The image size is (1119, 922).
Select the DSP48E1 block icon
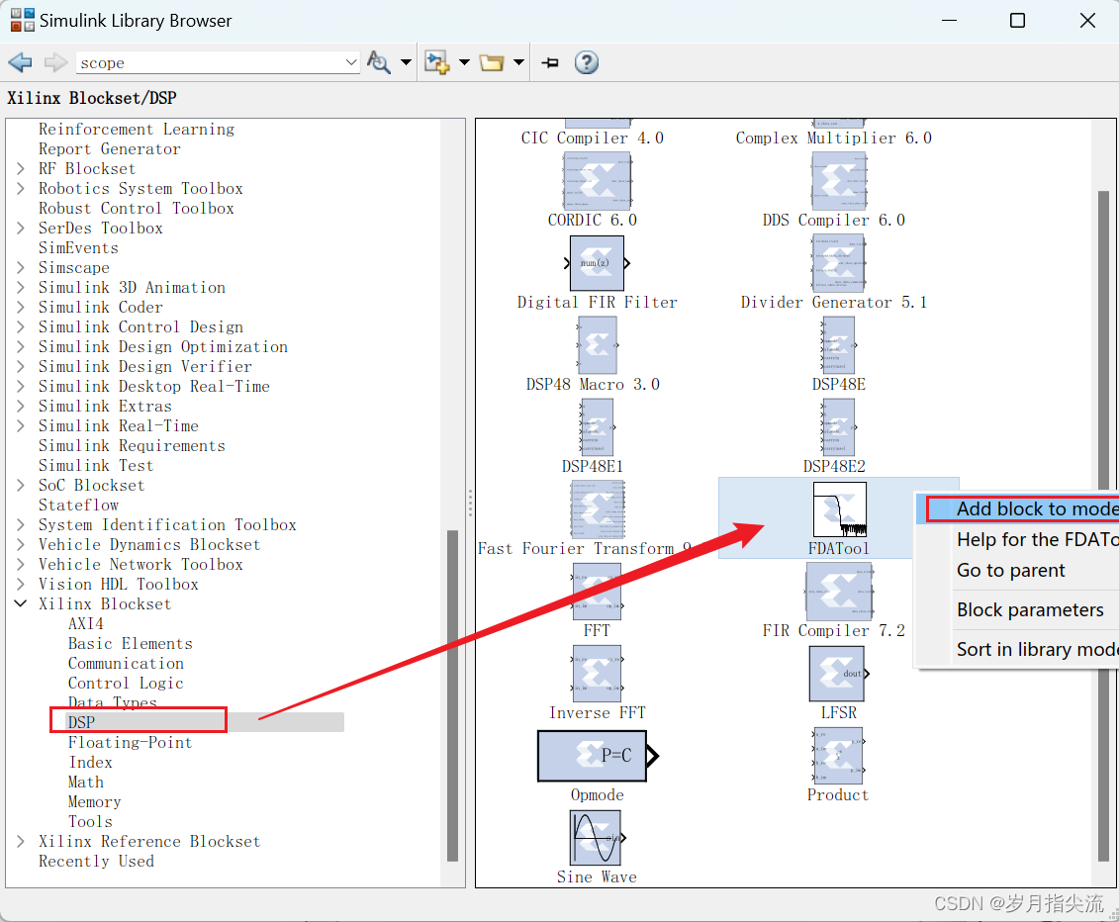597,426
